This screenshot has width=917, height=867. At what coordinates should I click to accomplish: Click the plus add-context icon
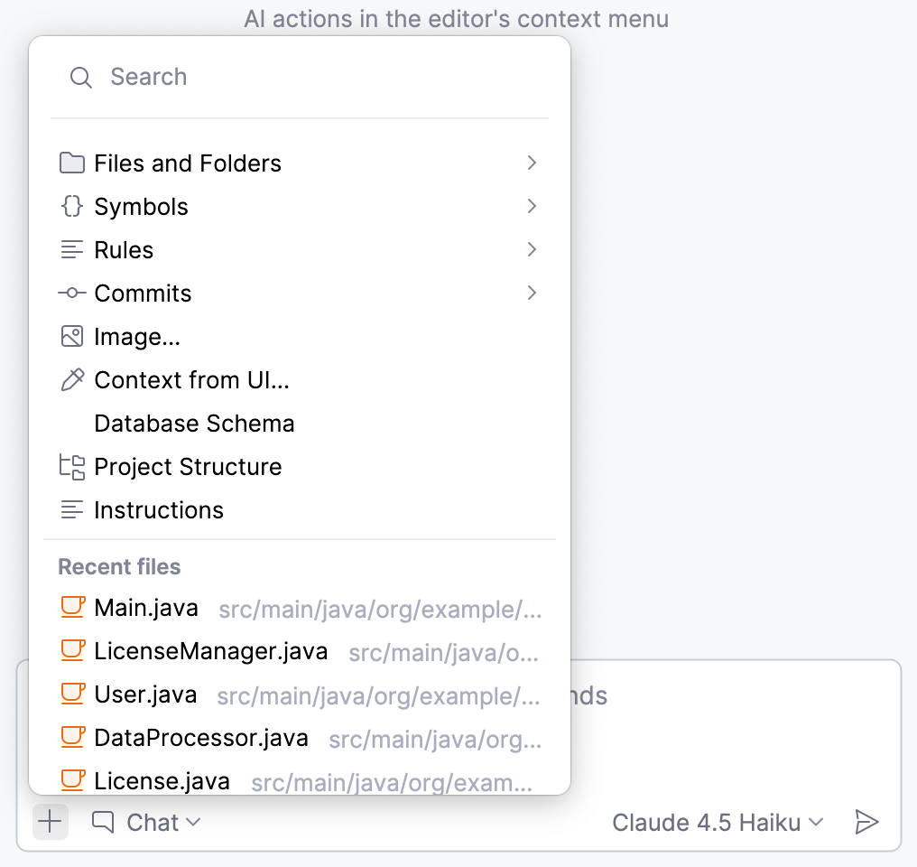(51, 822)
